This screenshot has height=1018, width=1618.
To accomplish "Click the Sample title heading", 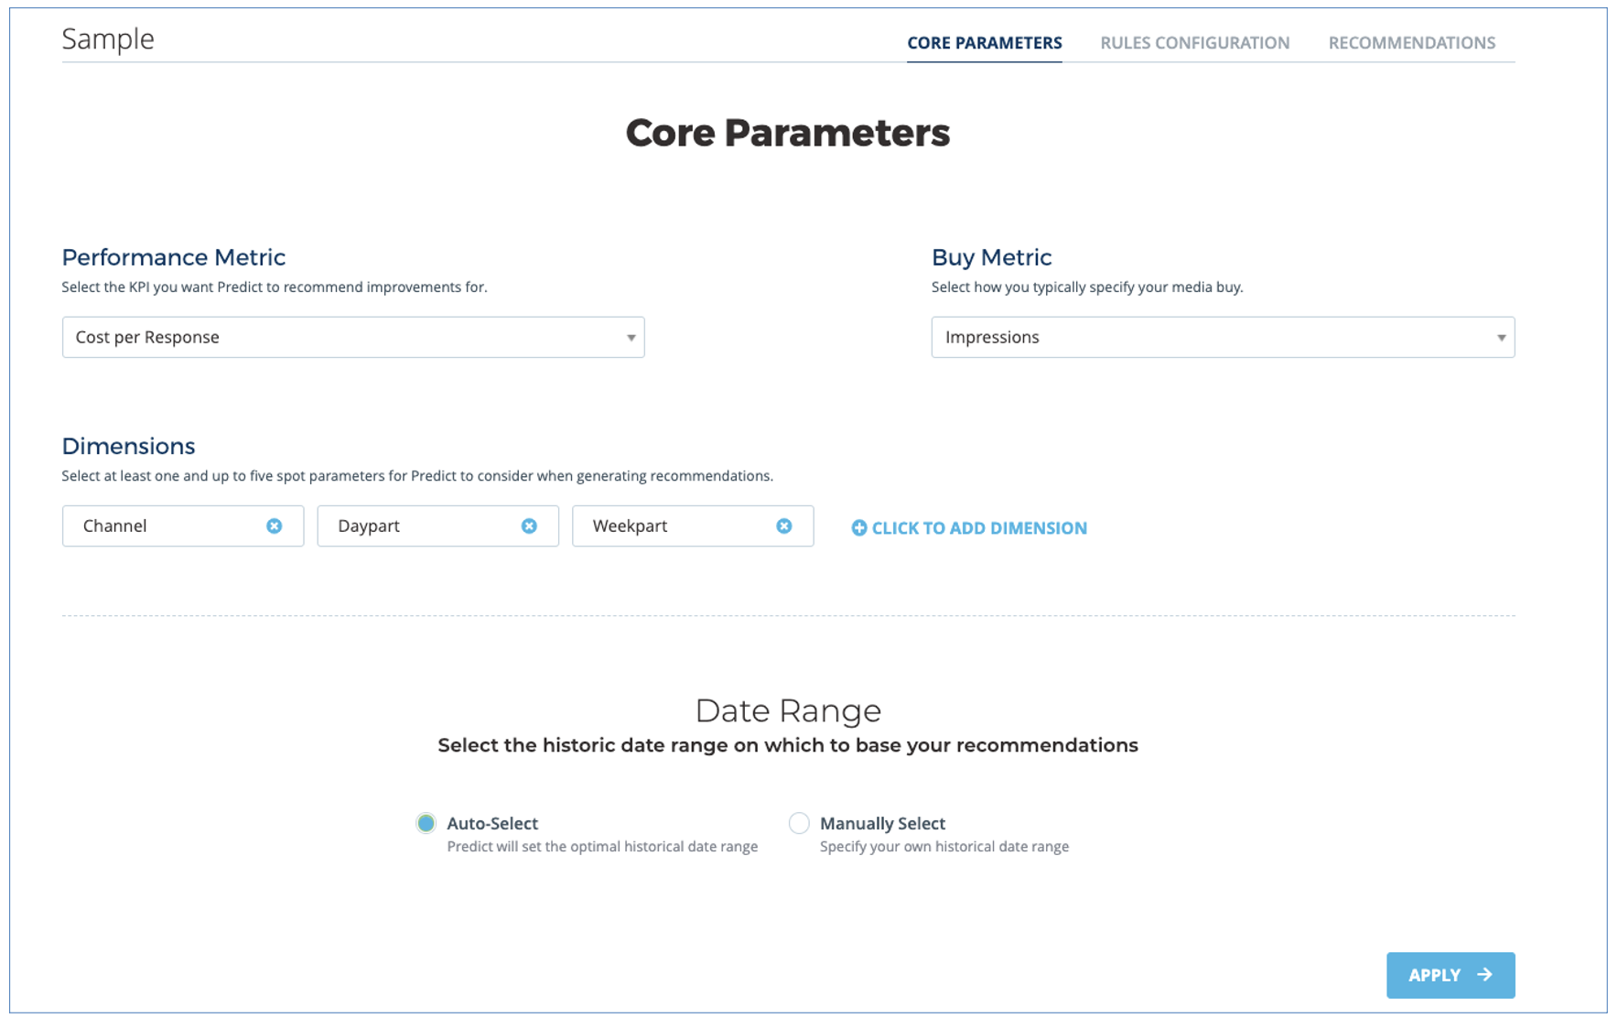I will click(108, 38).
